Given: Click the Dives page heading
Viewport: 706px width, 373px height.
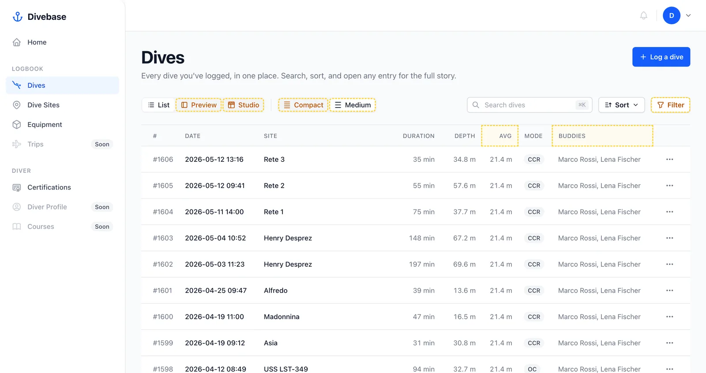Looking at the screenshot, I should [163, 58].
